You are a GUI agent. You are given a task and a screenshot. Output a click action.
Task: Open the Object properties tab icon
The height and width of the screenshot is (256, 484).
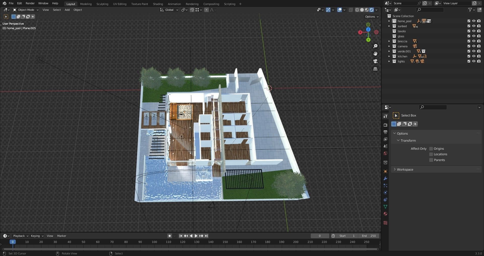coord(385,171)
